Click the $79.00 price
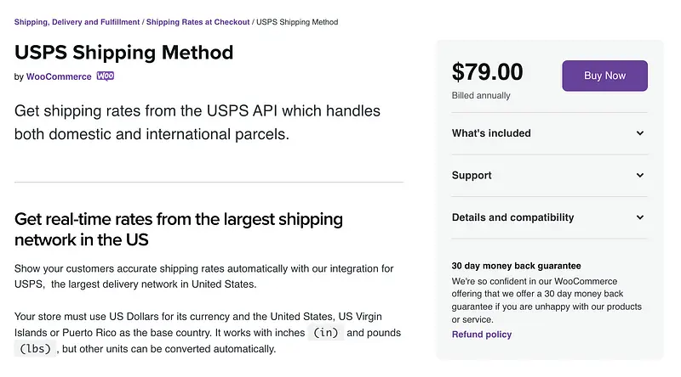This screenshot has height=377, width=681. click(487, 73)
